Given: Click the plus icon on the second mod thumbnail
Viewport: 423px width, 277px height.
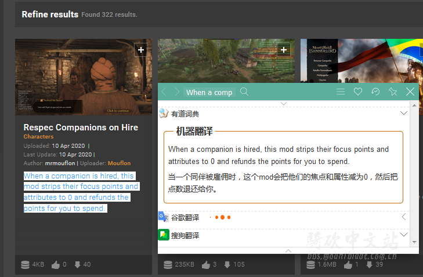Looking at the screenshot, I should point(284,50).
